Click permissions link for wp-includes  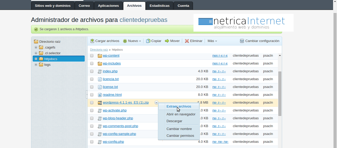(x=220, y=63)
